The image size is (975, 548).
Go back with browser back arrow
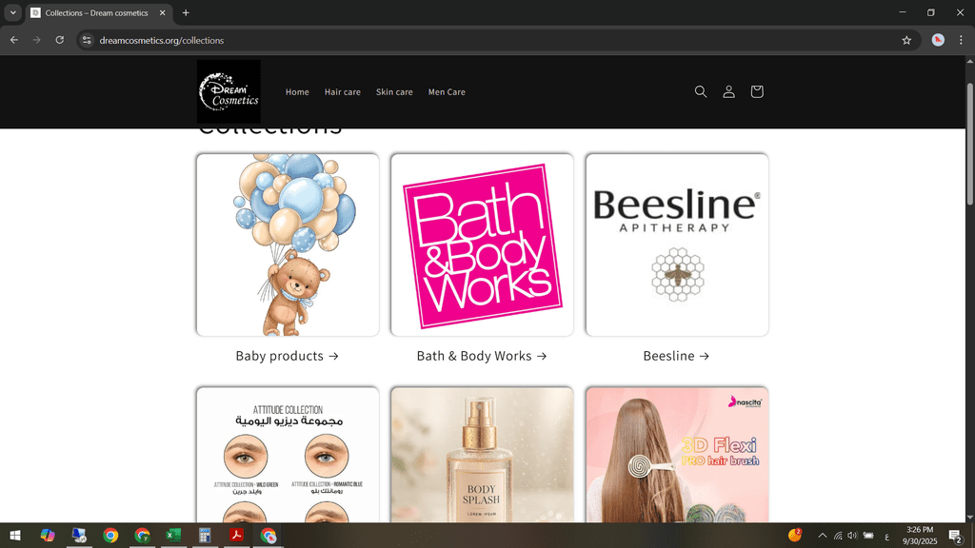click(13, 40)
